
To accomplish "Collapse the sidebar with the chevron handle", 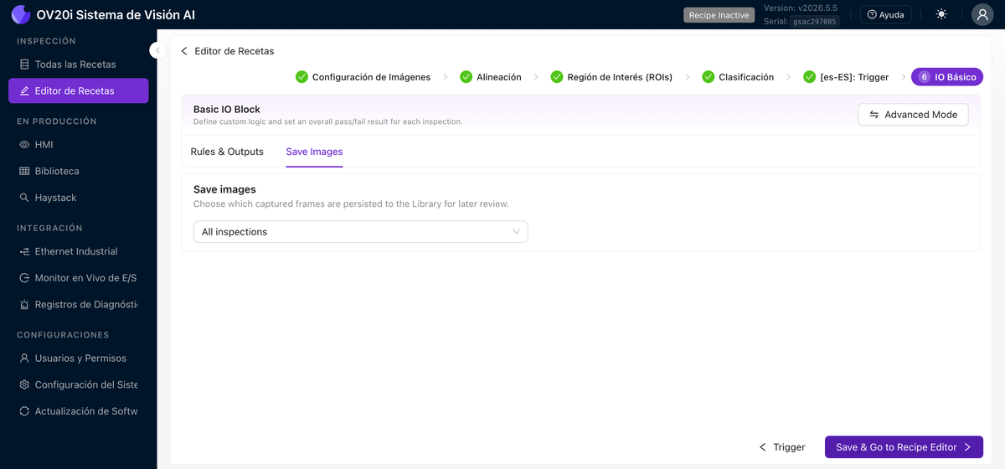I will click(157, 50).
